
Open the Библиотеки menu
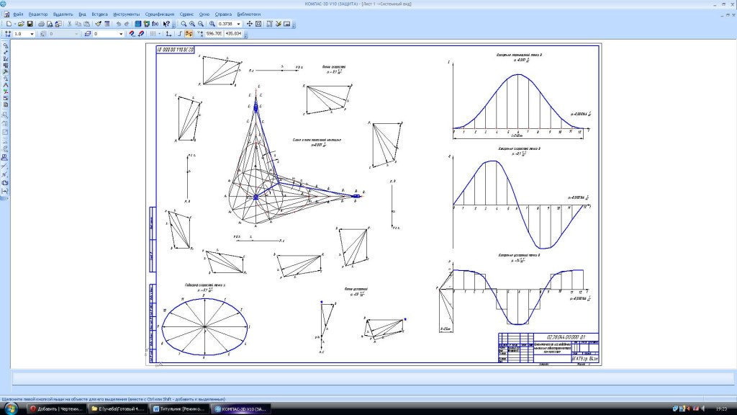tap(248, 14)
